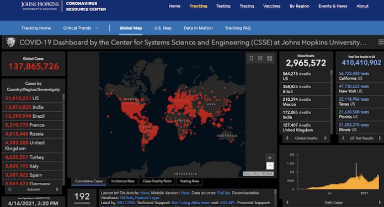Screen dimensions: 384x207
Task: Select the Case-Fatality Ratio tab
Action: (x=157, y=181)
